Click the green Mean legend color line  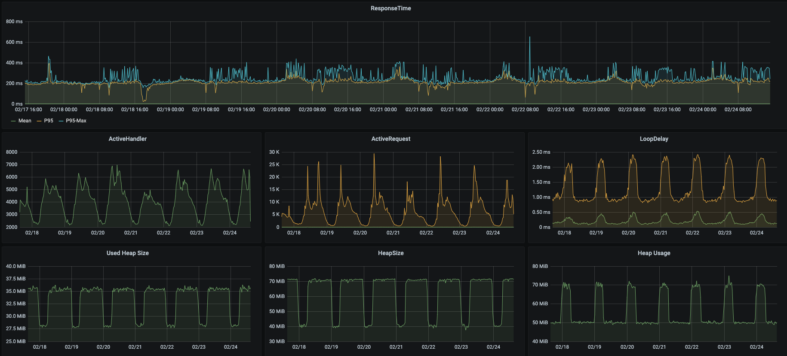13,121
